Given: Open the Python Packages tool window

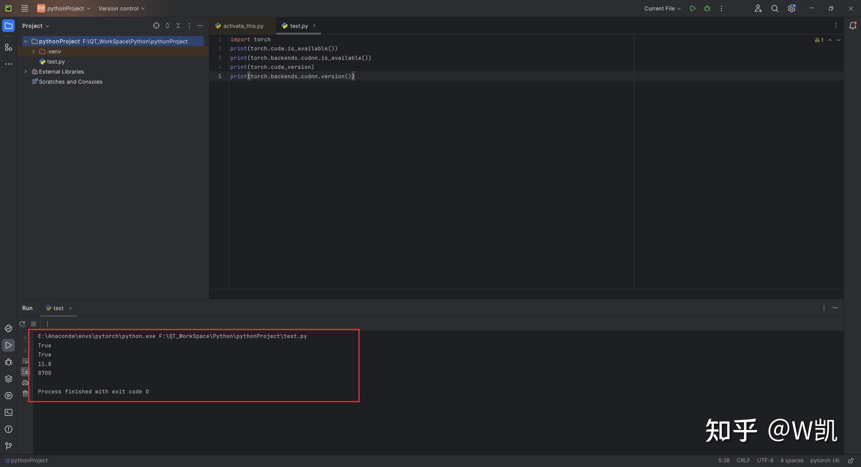Looking at the screenshot, I should click(8, 379).
